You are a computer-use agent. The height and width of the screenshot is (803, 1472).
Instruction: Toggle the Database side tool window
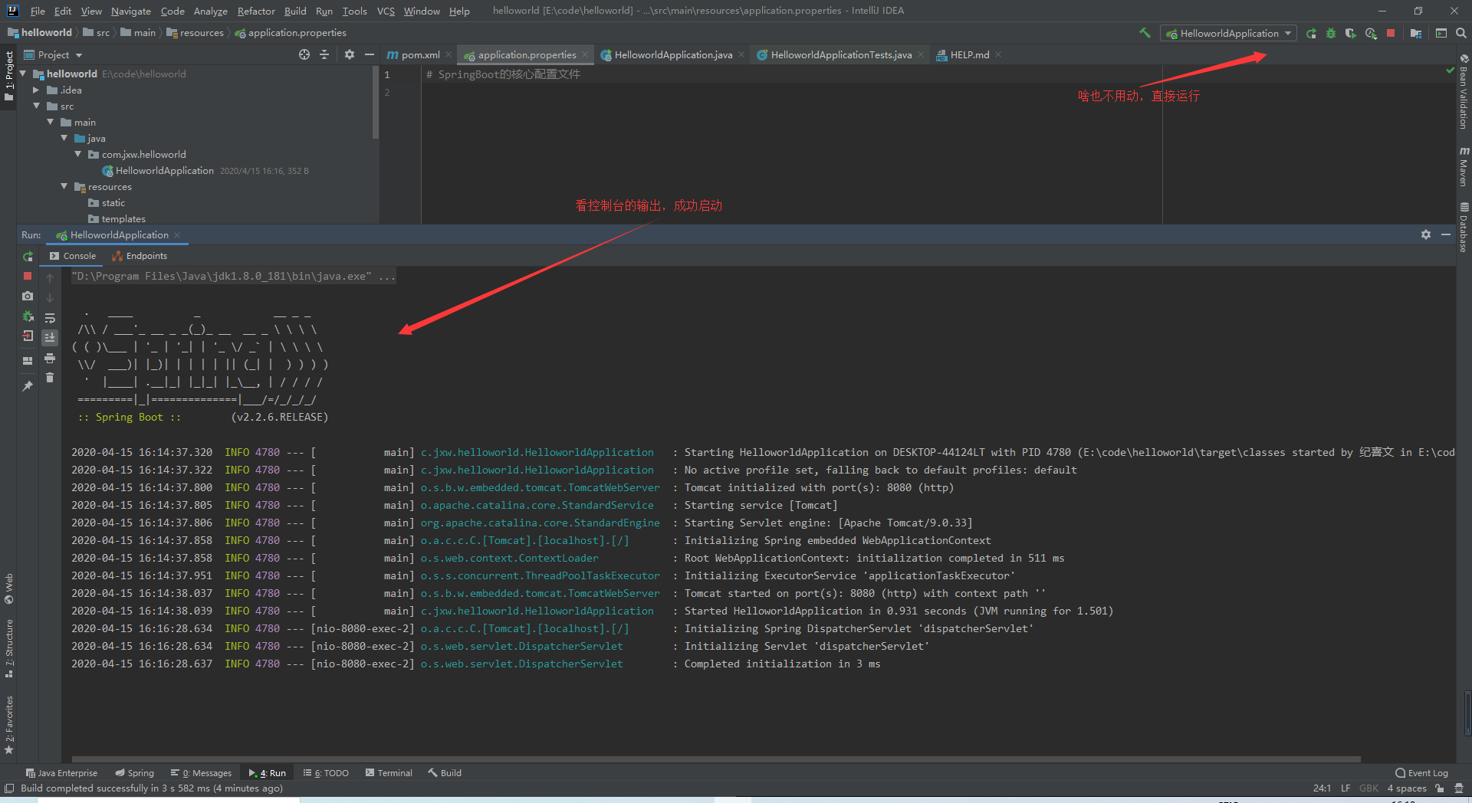(x=1464, y=227)
